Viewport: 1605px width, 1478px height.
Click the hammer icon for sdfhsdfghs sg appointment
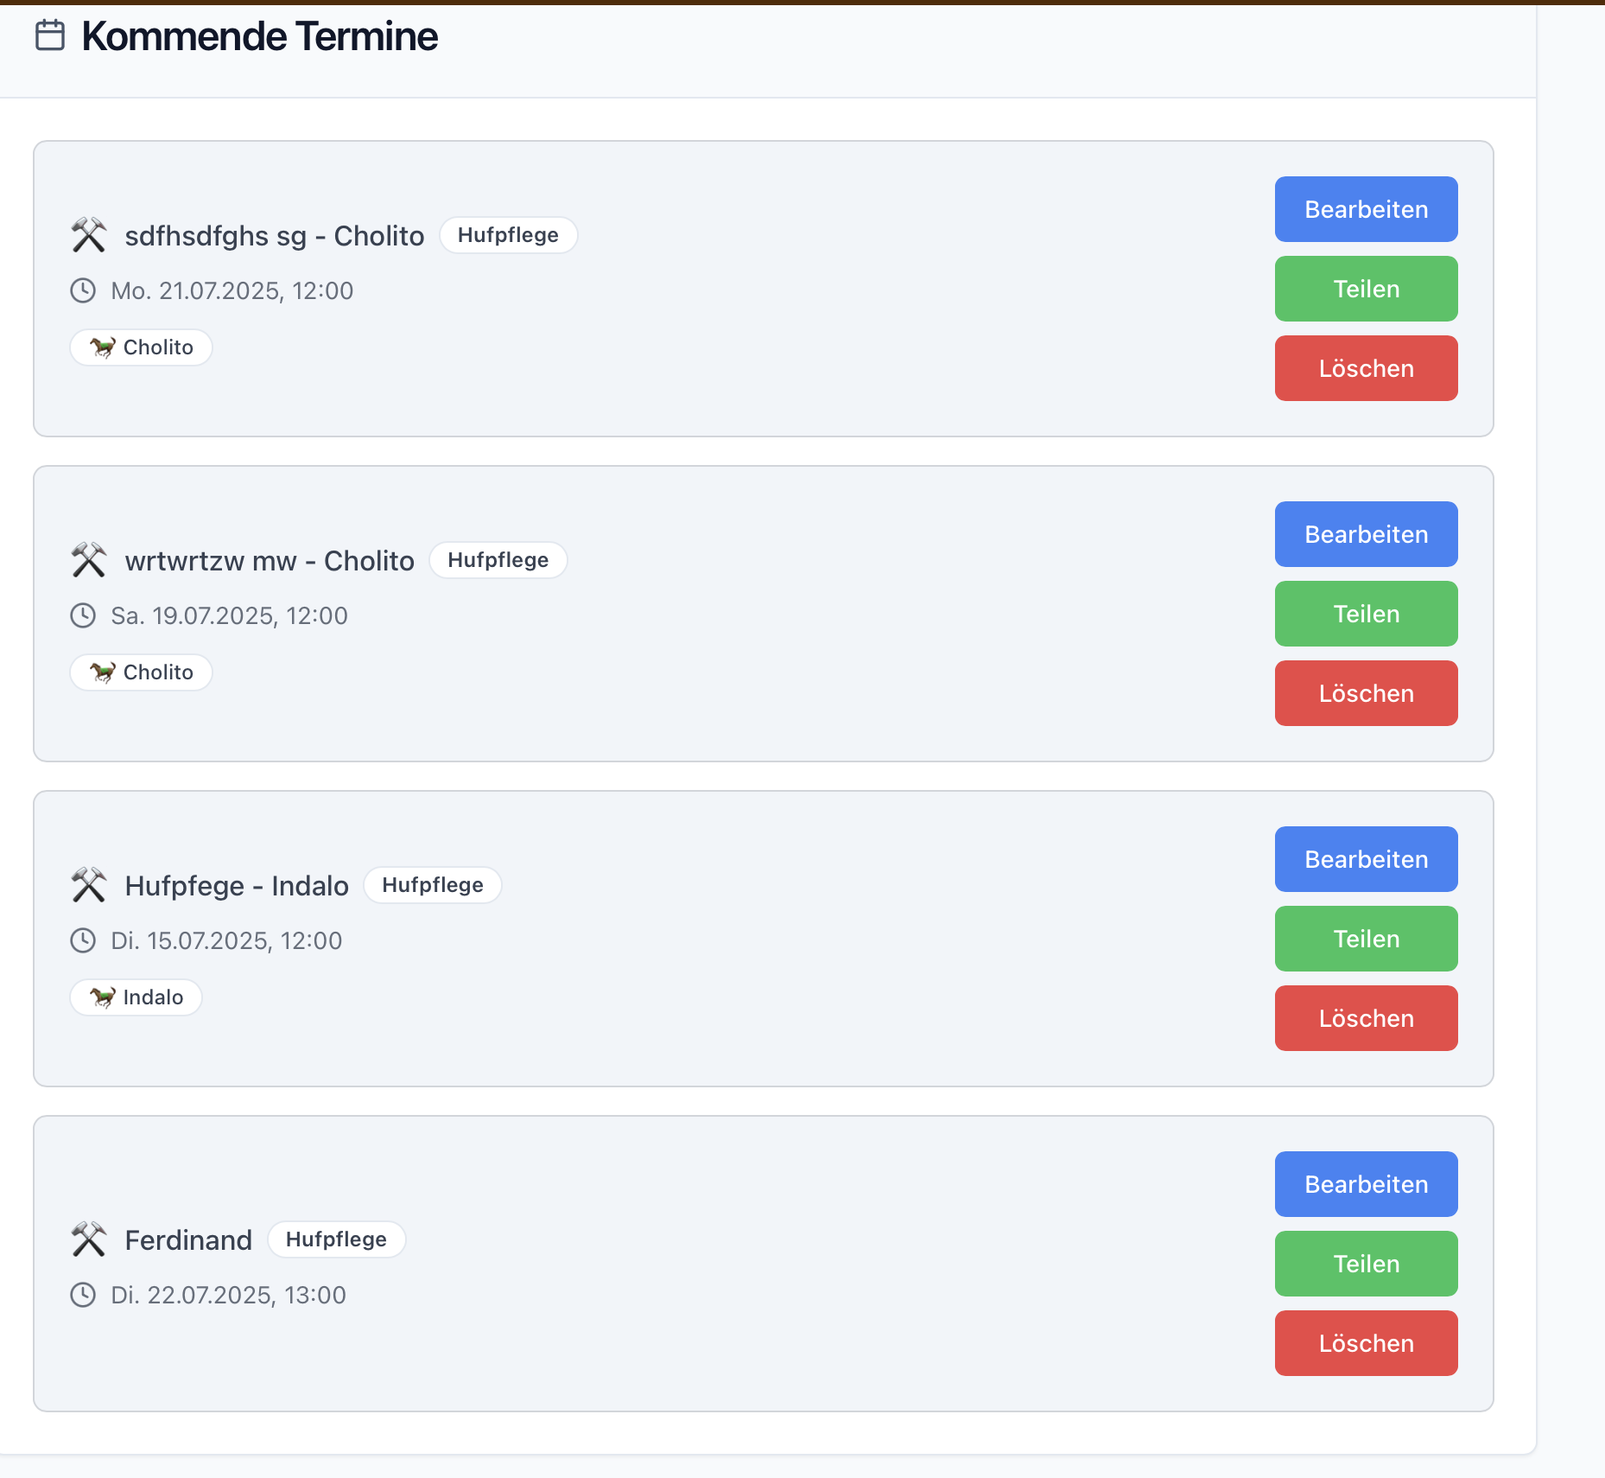(x=88, y=235)
